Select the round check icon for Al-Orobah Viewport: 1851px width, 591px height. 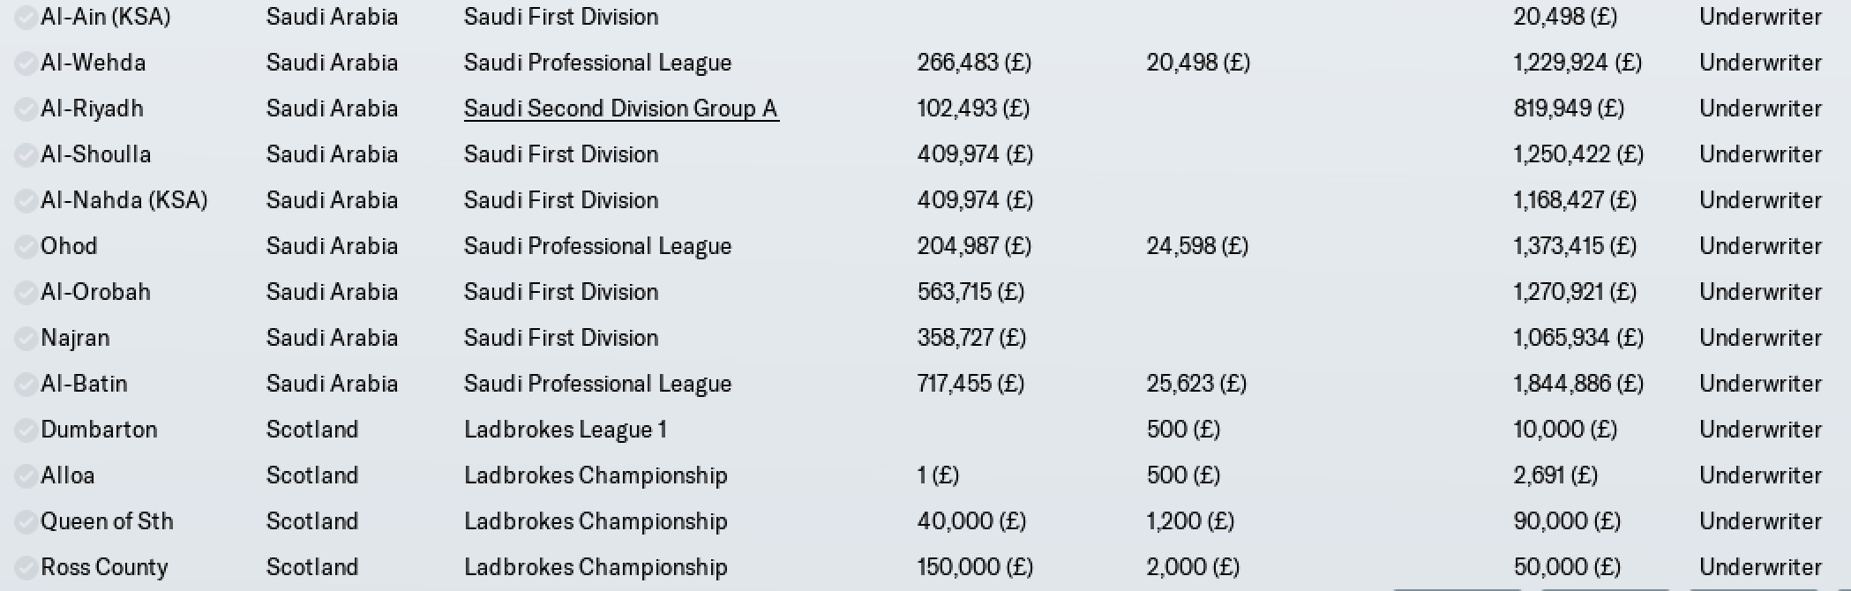(26, 293)
